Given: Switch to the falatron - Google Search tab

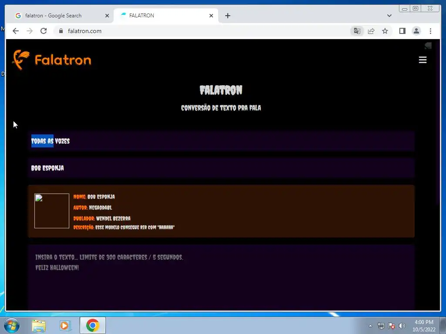Looking at the screenshot, I should [x=60, y=16].
